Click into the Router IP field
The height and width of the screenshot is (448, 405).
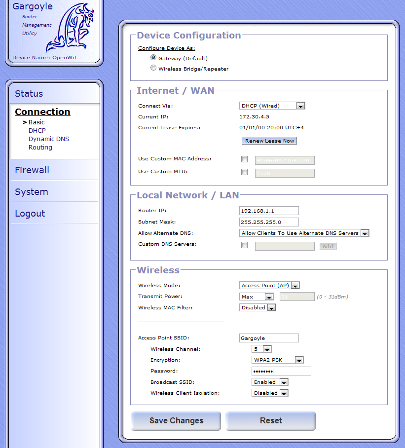point(269,211)
